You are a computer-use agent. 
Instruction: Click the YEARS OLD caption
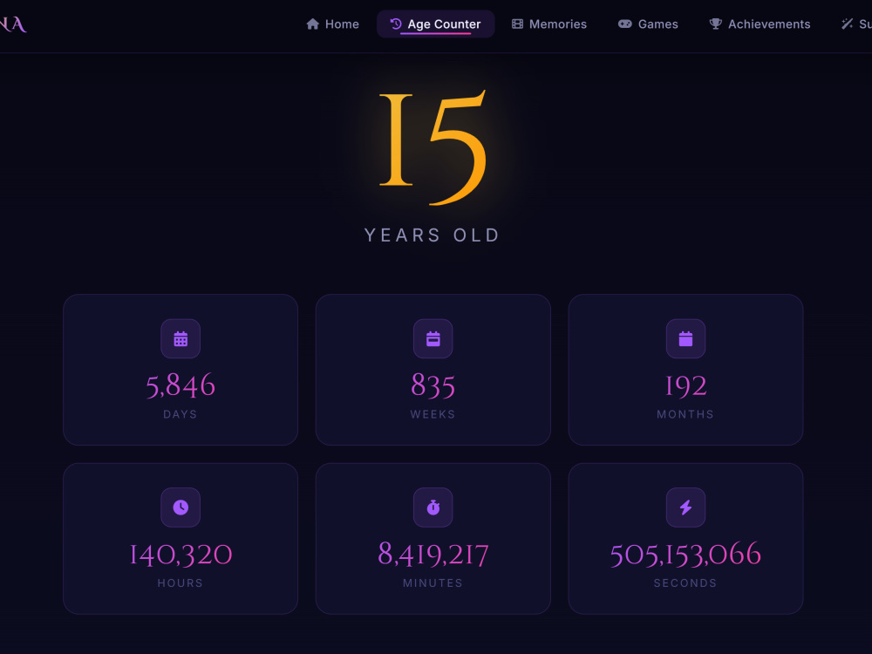(x=433, y=235)
